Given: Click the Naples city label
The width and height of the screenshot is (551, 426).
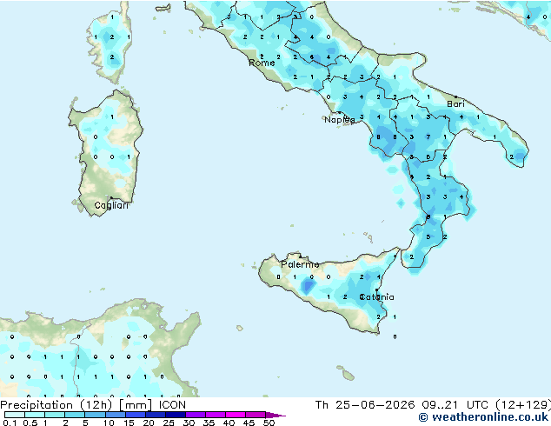Looking at the screenshot, I should tap(340, 120).
